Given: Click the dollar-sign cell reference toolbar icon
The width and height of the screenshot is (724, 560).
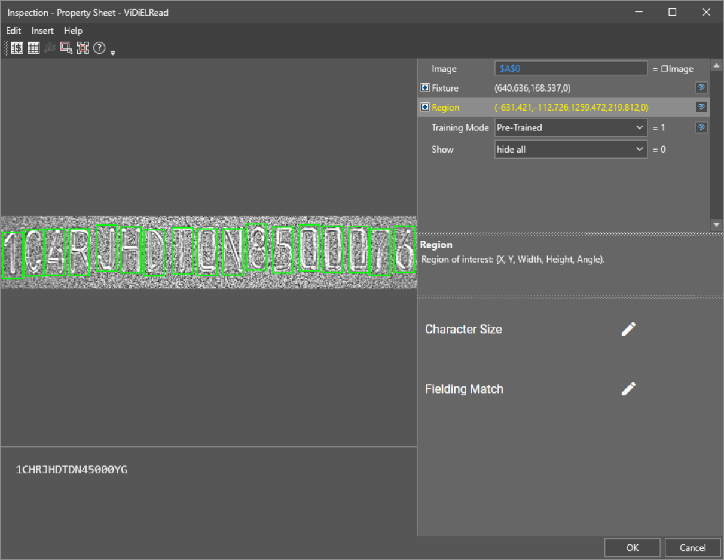Looking at the screenshot, I should (17, 48).
